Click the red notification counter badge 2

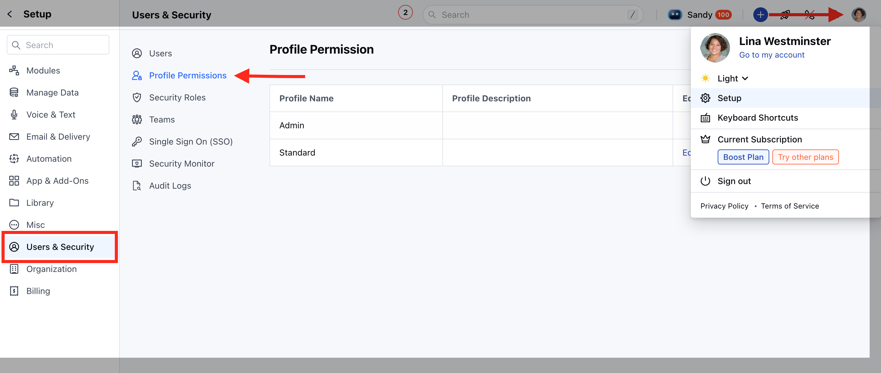point(405,13)
